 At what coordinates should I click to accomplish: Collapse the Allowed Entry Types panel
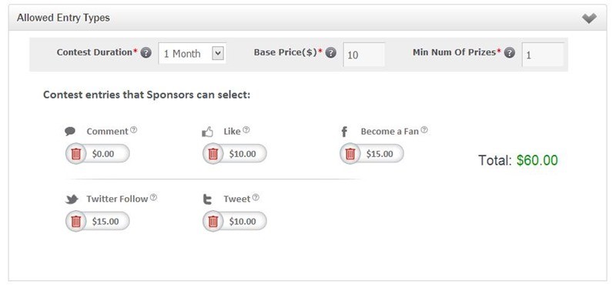point(589,18)
